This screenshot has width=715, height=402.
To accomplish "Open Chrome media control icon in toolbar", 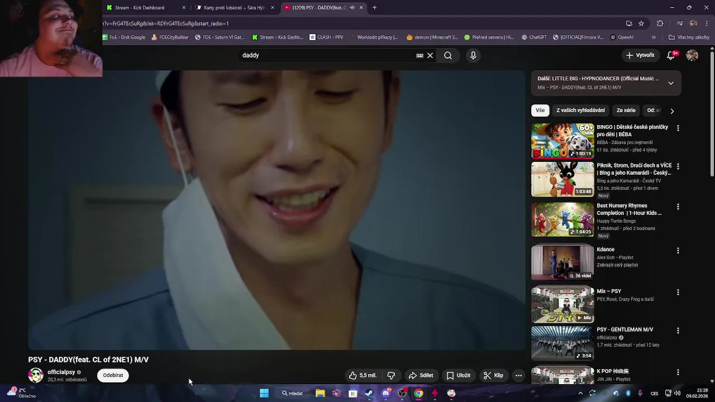I will pyautogui.click(x=680, y=23).
